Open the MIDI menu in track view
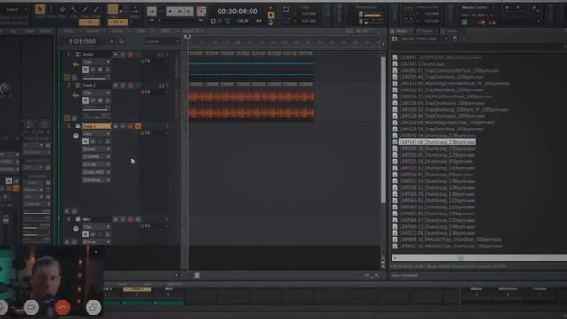Viewport: 567px width, 319px height. [166, 31]
